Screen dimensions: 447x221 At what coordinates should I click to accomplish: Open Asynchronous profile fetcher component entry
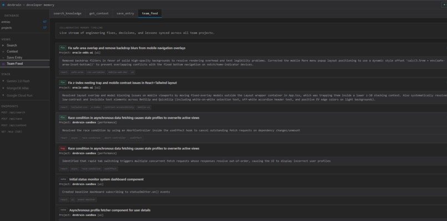[110, 210]
